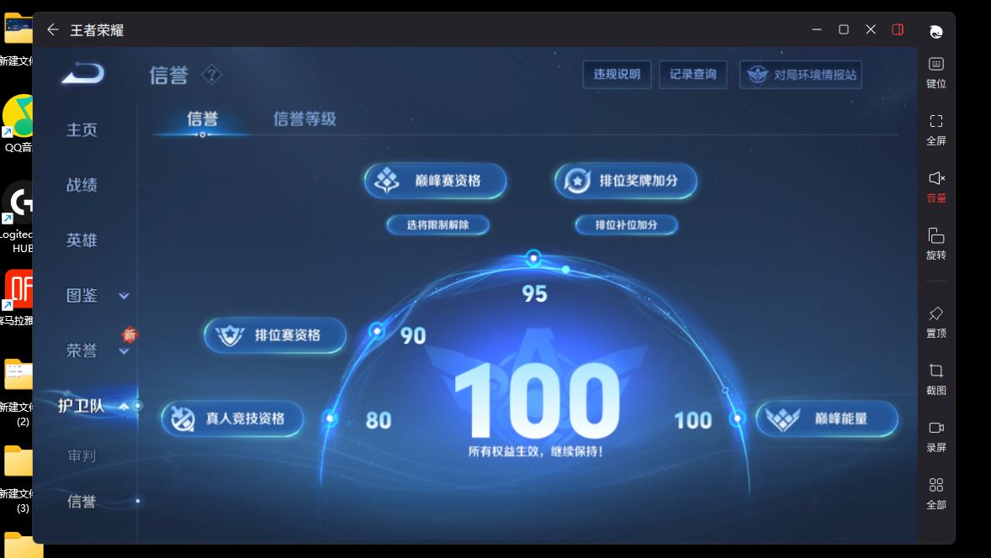The width and height of the screenshot is (991, 558).
Task: Toggle 置顶 pin window on top
Action: pyautogui.click(x=935, y=321)
